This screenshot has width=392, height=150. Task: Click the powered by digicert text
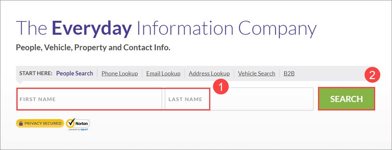click(x=78, y=130)
